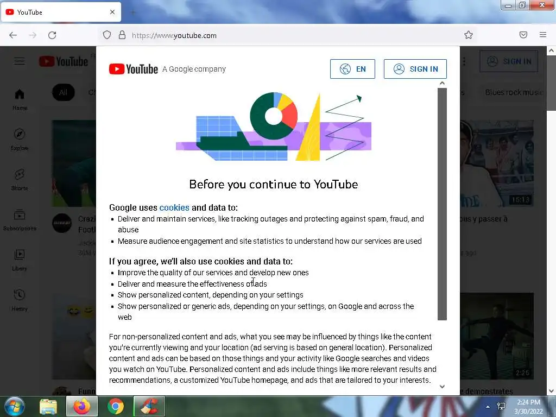
Task: Switch to Firefox in the taskbar
Action: point(82,406)
